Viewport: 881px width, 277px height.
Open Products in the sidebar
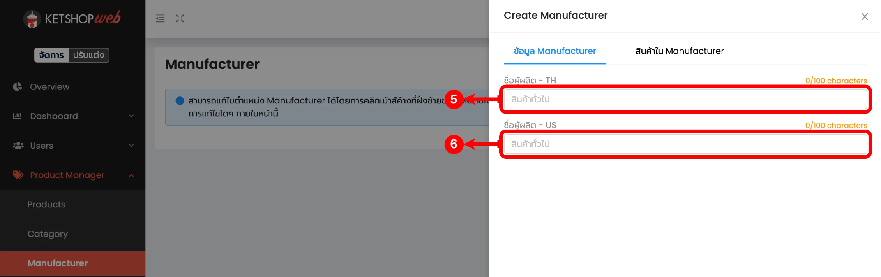46,204
